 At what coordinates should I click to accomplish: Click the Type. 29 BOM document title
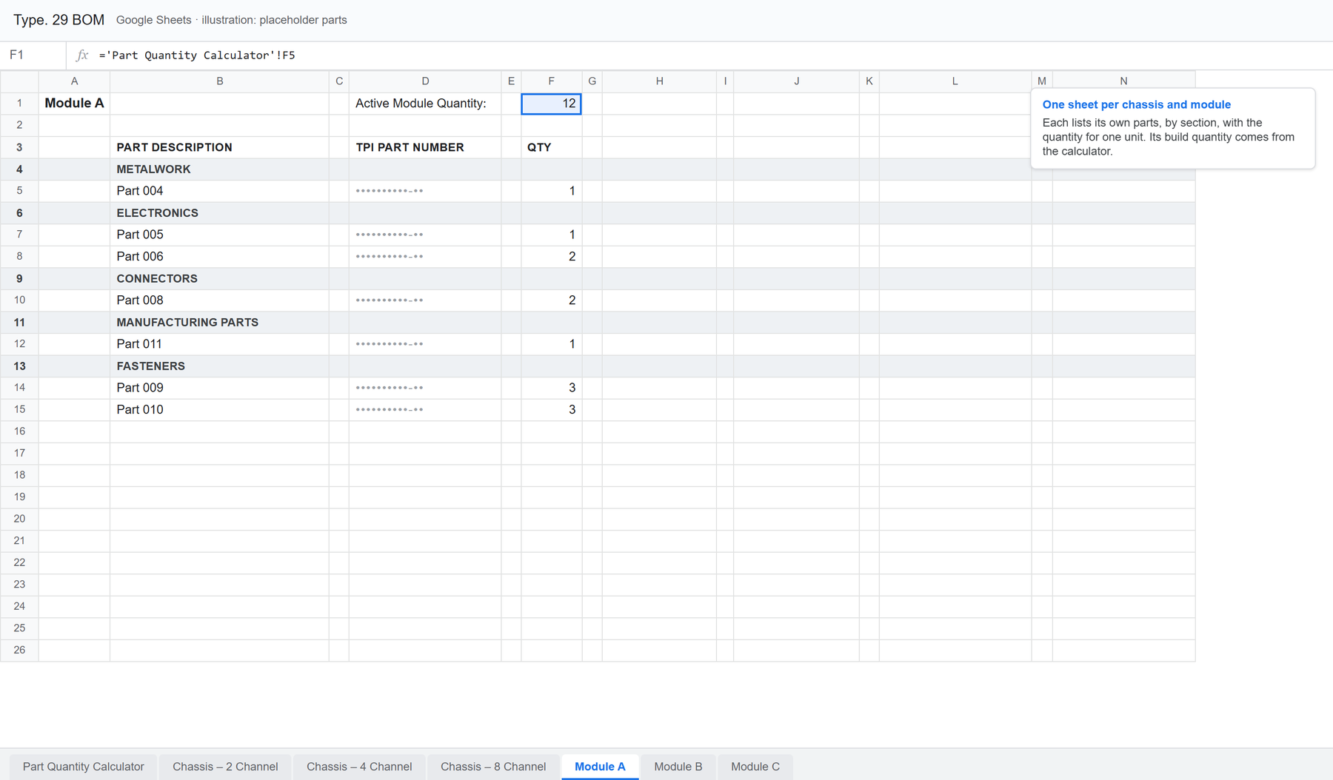point(59,20)
